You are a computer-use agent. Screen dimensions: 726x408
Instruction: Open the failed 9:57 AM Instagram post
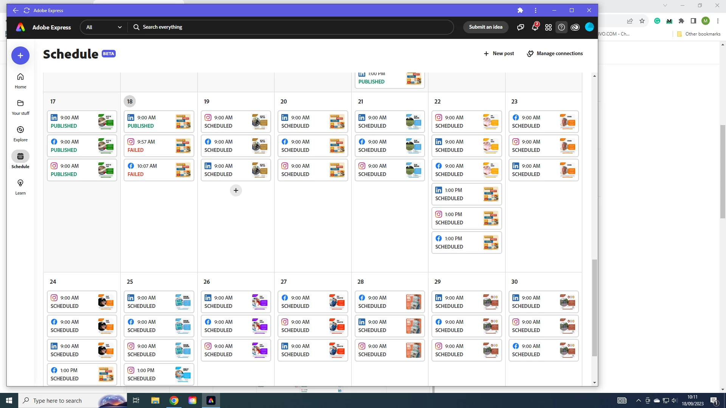(x=159, y=146)
